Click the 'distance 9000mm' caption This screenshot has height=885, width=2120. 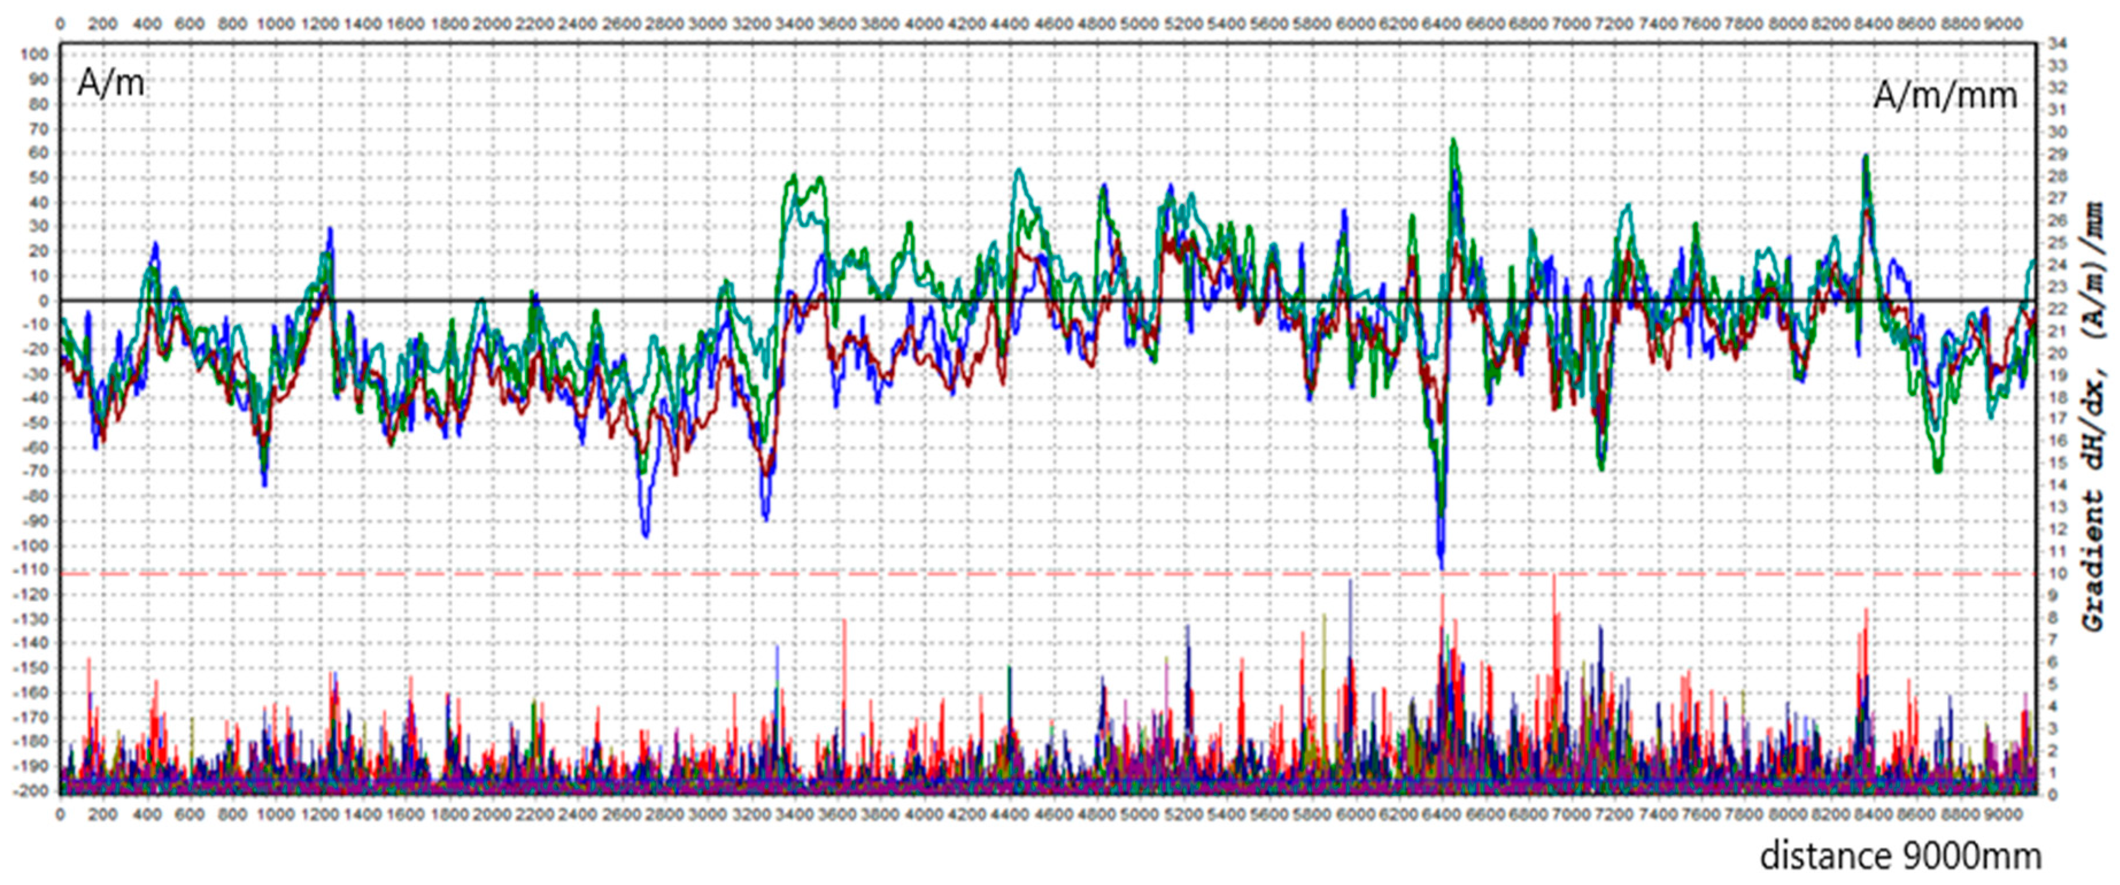(x=1900, y=855)
